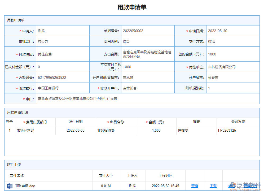
Task: Click 转存 to save the attachment elsewhere
Action: (232, 186)
